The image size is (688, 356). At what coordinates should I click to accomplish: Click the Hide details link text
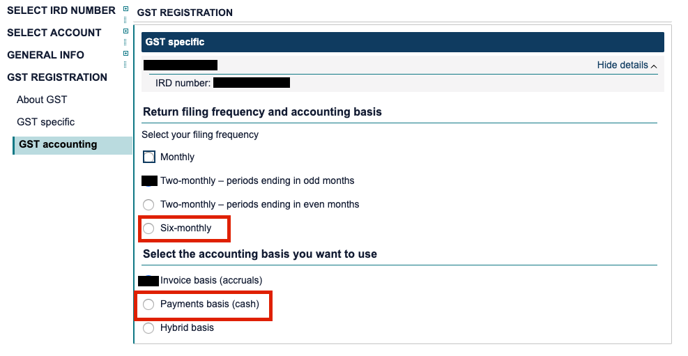click(x=622, y=65)
